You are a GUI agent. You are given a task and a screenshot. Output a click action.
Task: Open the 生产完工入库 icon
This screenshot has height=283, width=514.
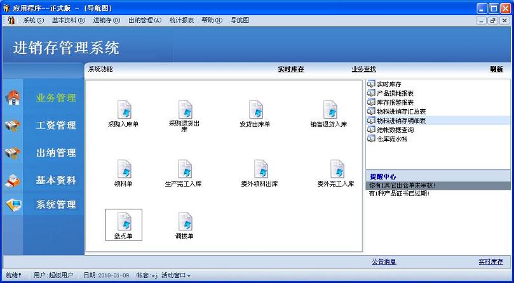pos(185,169)
